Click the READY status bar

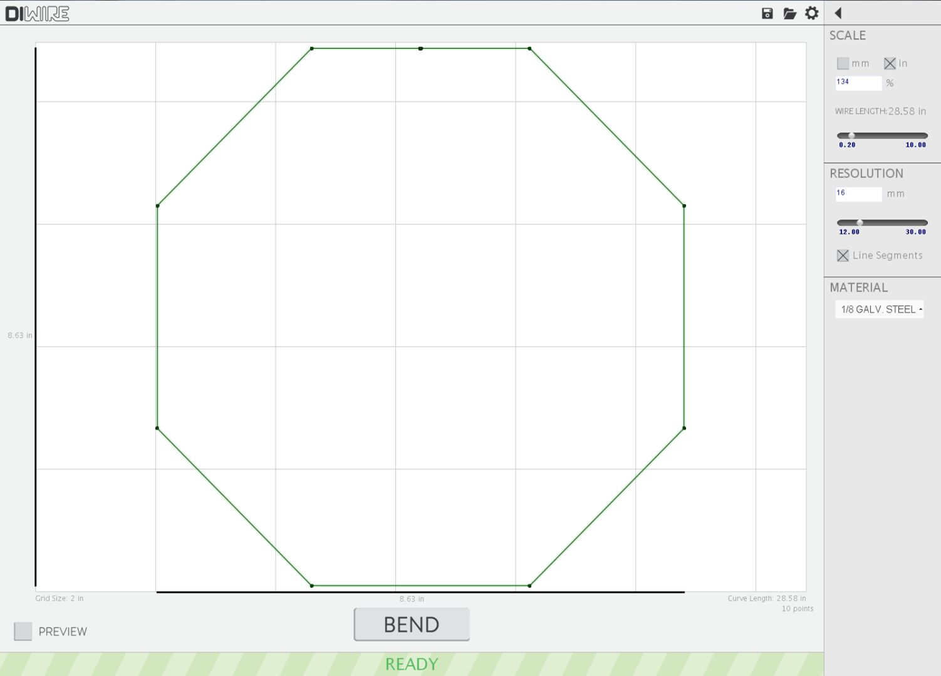coord(412,663)
